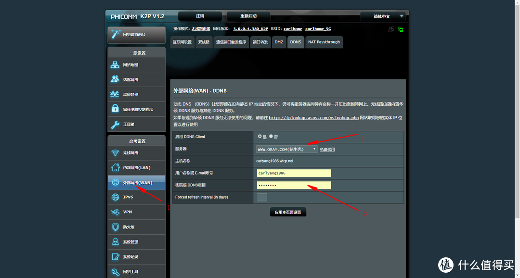The height and width of the screenshot is (278, 520).
Task: Open 系统记录 notepad icon
Action: tap(115, 257)
